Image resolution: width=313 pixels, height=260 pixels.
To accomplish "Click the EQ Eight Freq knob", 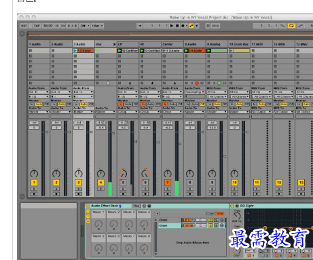I will [x=237, y=216].
